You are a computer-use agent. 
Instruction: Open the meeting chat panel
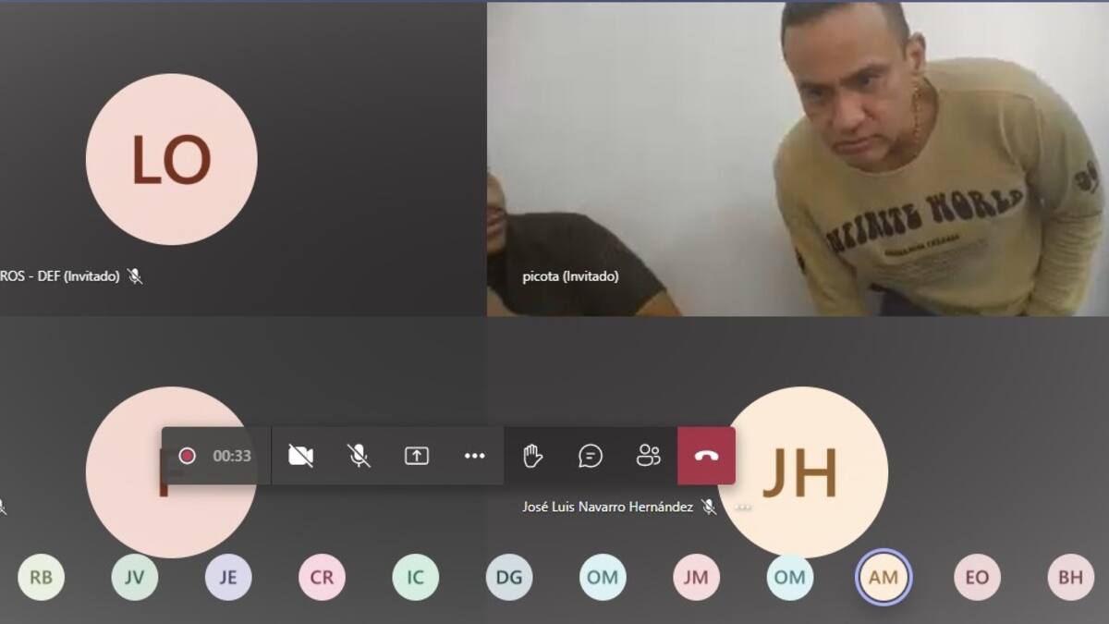point(591,456)
